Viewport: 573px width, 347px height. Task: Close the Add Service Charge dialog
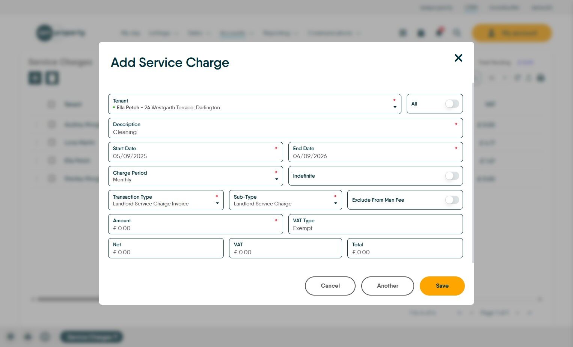pyautogui.click(x=458, y=58)
